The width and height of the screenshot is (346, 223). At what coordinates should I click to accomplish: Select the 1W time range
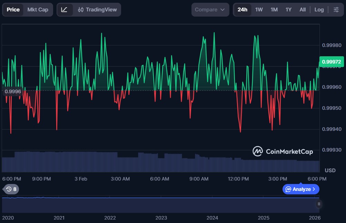259,10
